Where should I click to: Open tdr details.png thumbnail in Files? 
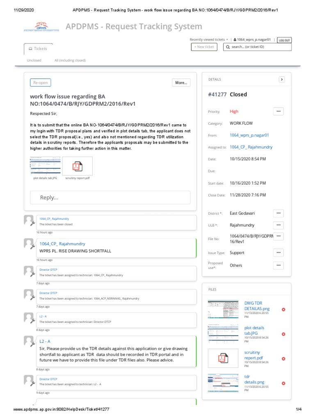(223, 383)
